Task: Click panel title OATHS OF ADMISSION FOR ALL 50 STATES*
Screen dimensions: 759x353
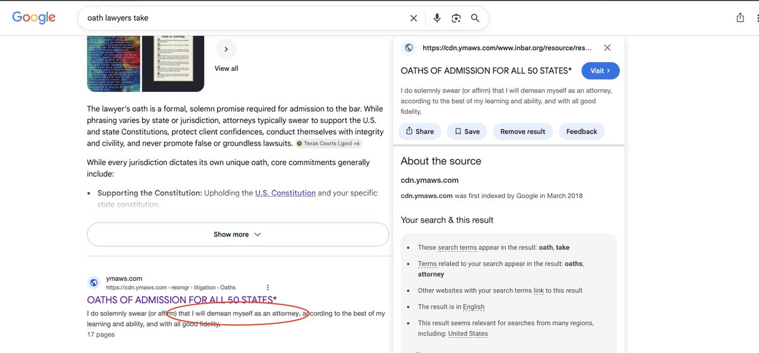Action: coord(486,71)
